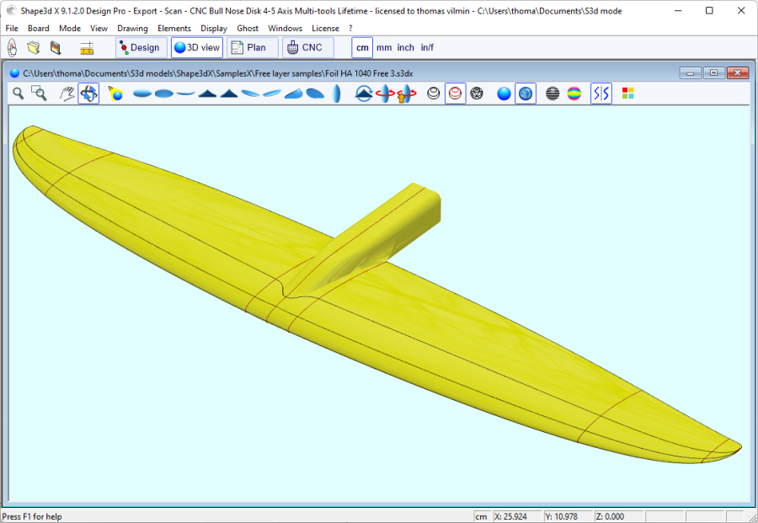Screen dimensions: 758x523
Task: Expand the Elements menu
Action: click(173, 28)
